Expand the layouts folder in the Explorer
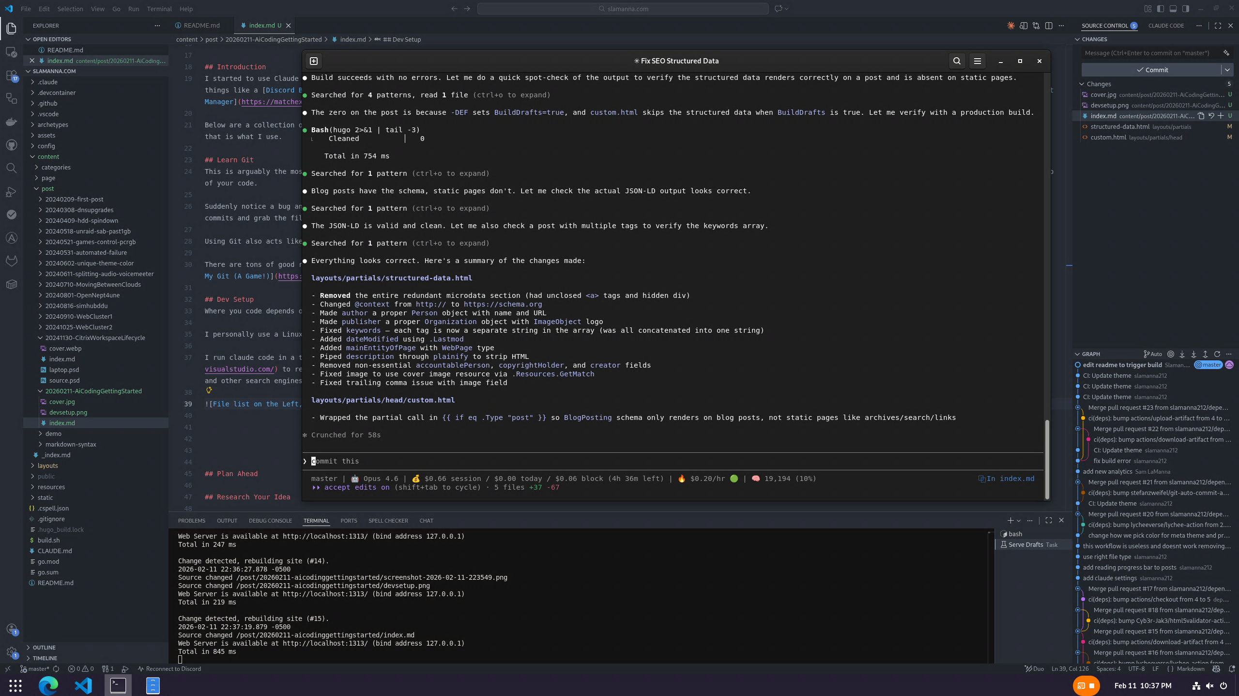Screen dimensions: 1239x696 point(48,465)
